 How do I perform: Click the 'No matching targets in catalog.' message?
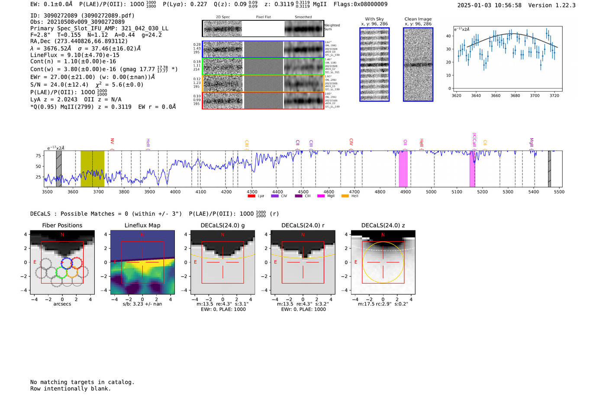[x=82, y=382]
